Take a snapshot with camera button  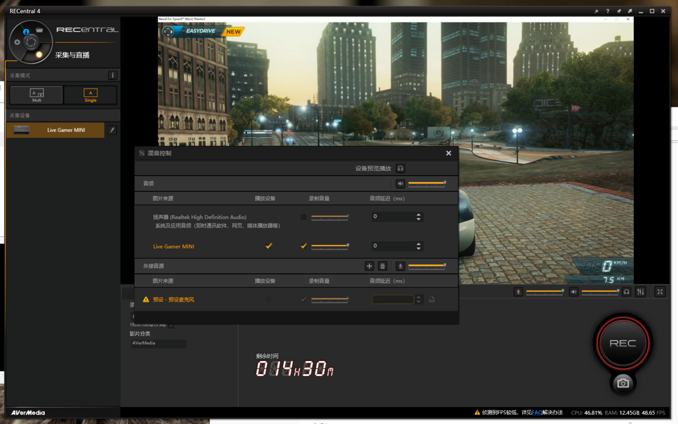[623, 383]
